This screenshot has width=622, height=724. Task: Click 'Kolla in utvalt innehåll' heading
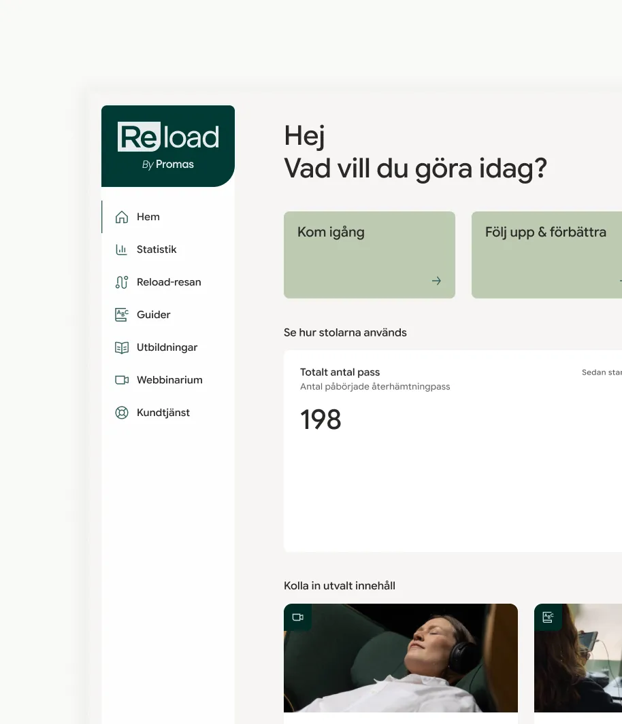(x=339, y=585)
